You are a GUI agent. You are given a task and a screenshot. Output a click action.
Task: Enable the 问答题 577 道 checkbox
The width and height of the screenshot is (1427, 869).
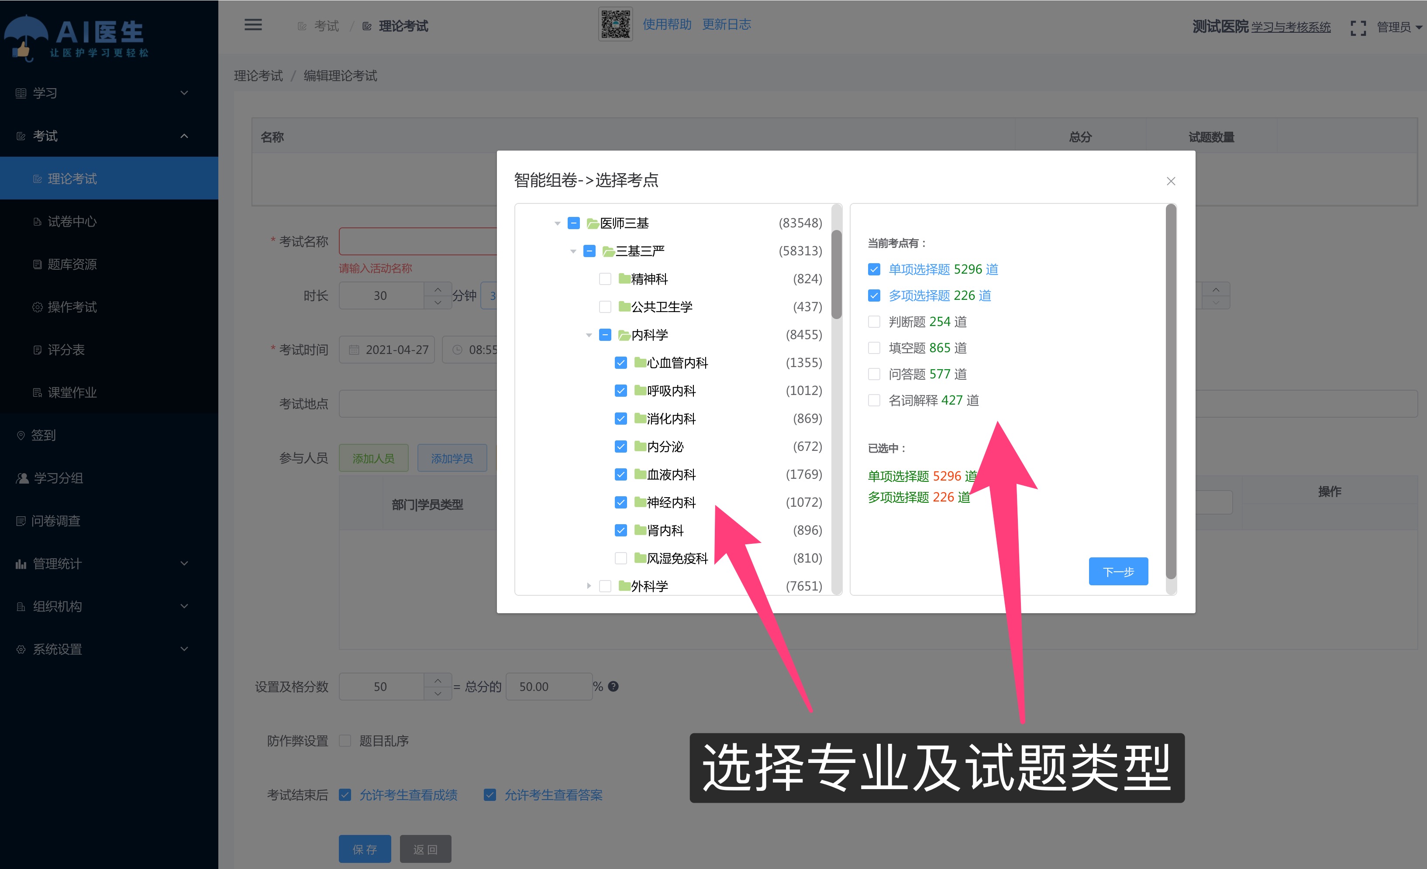[x=874, y=374]
